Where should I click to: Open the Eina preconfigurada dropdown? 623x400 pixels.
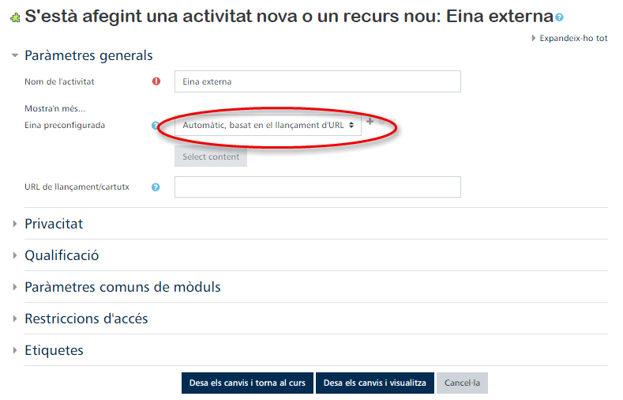coord(268,125)
